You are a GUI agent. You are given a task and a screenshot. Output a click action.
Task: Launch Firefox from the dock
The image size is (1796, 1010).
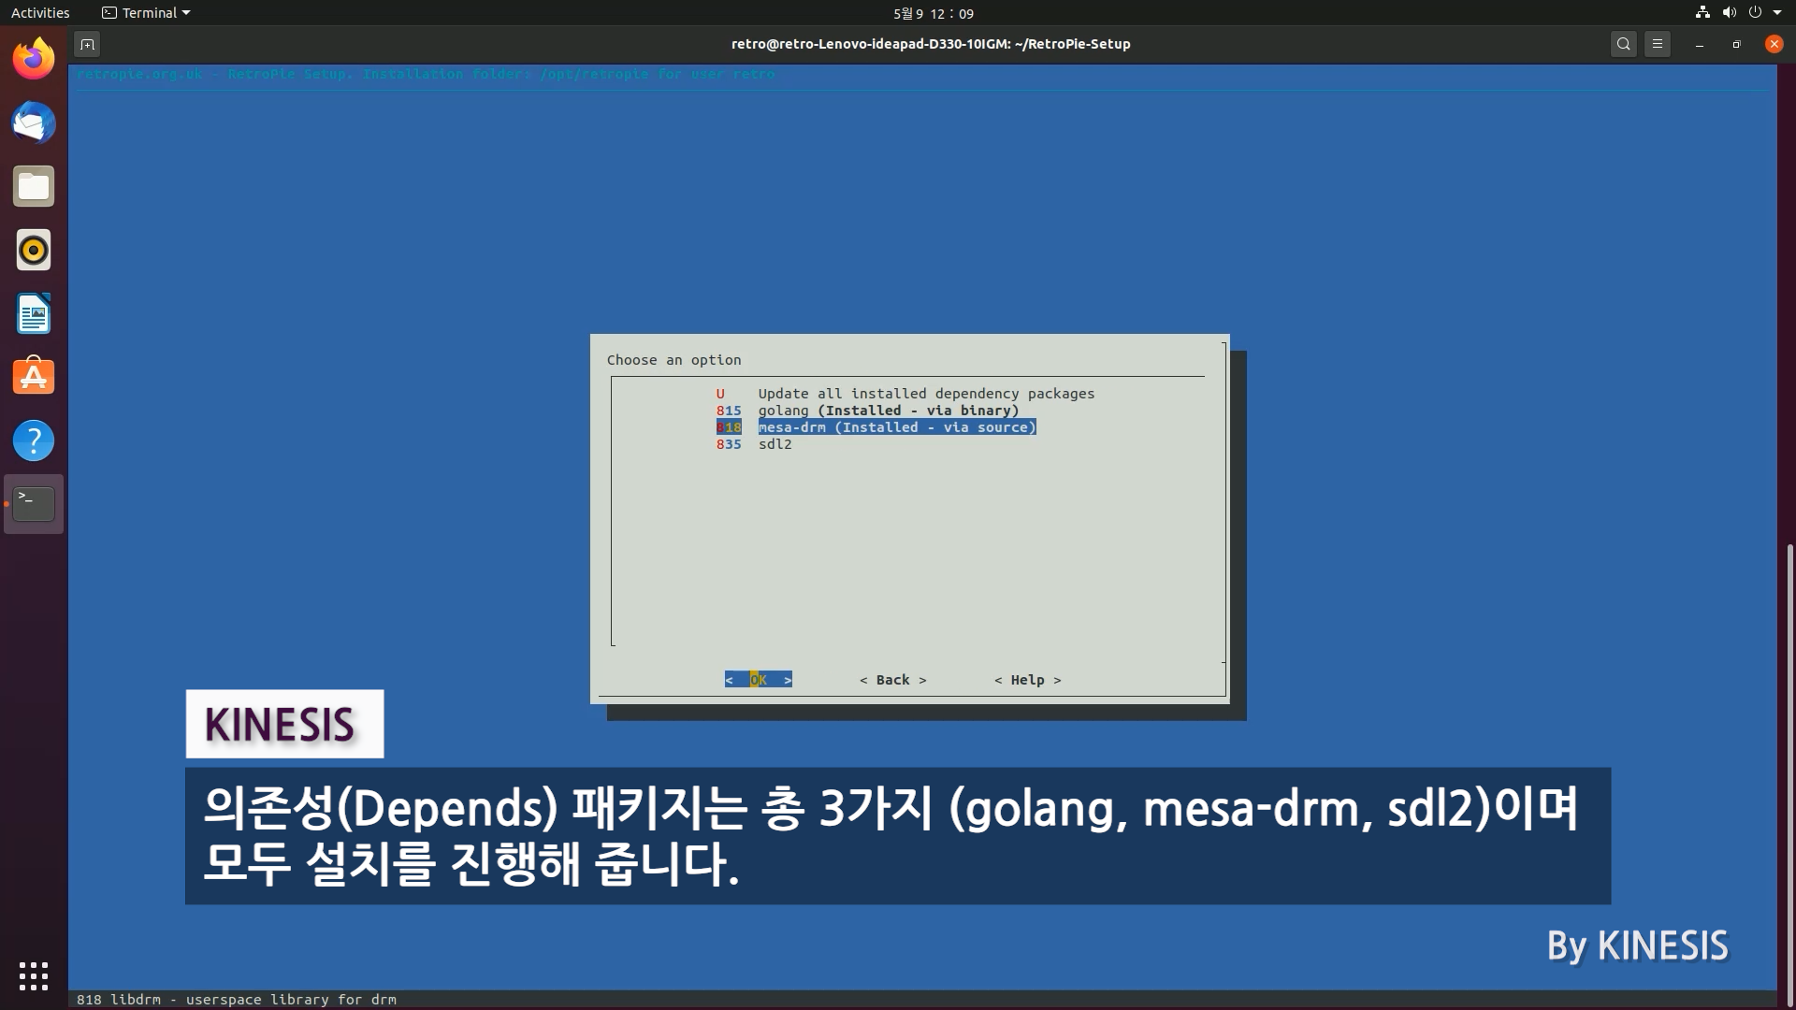click(34, 60)
